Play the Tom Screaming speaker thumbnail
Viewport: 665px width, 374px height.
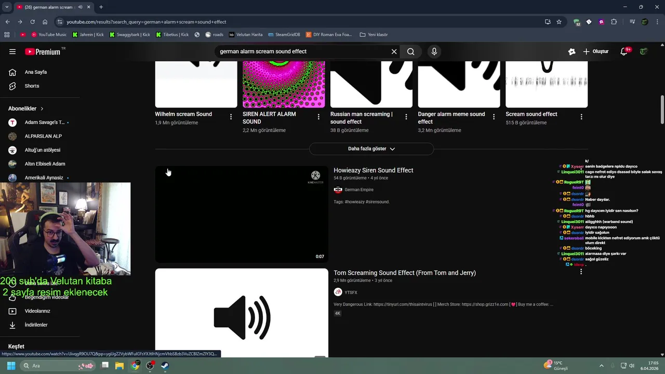[242, 313]
